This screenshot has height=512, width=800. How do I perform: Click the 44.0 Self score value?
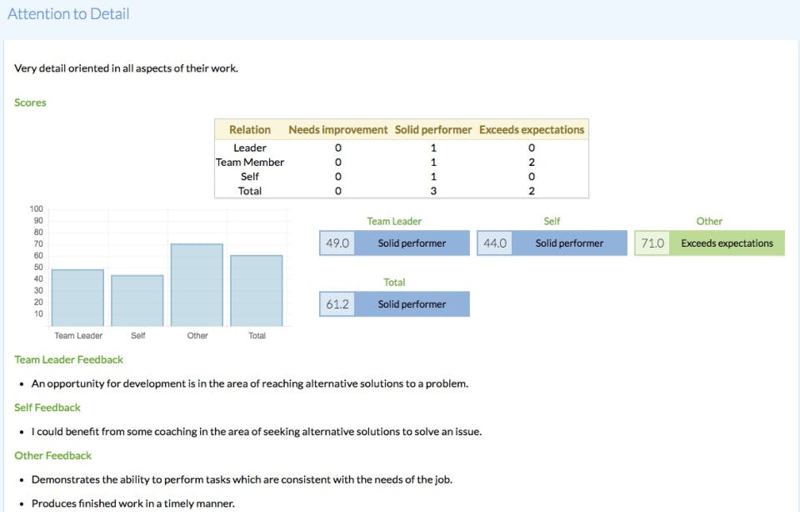(495, 243)
